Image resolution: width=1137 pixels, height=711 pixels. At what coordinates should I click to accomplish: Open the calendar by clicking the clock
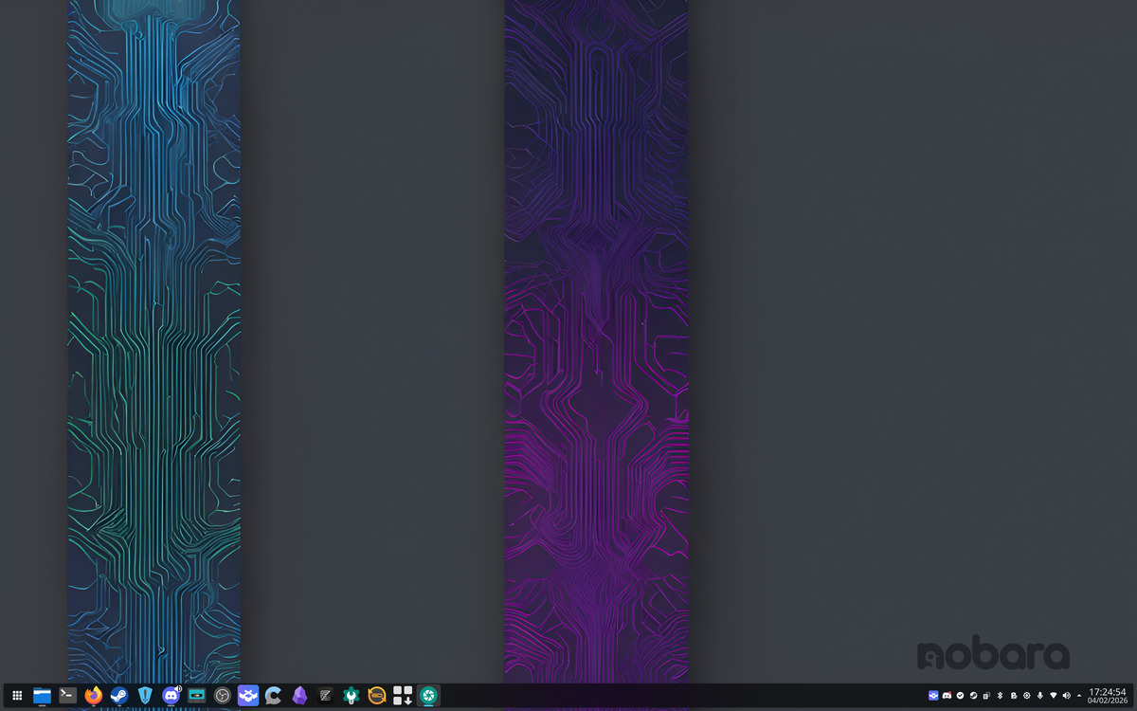tap(1108, 695)
